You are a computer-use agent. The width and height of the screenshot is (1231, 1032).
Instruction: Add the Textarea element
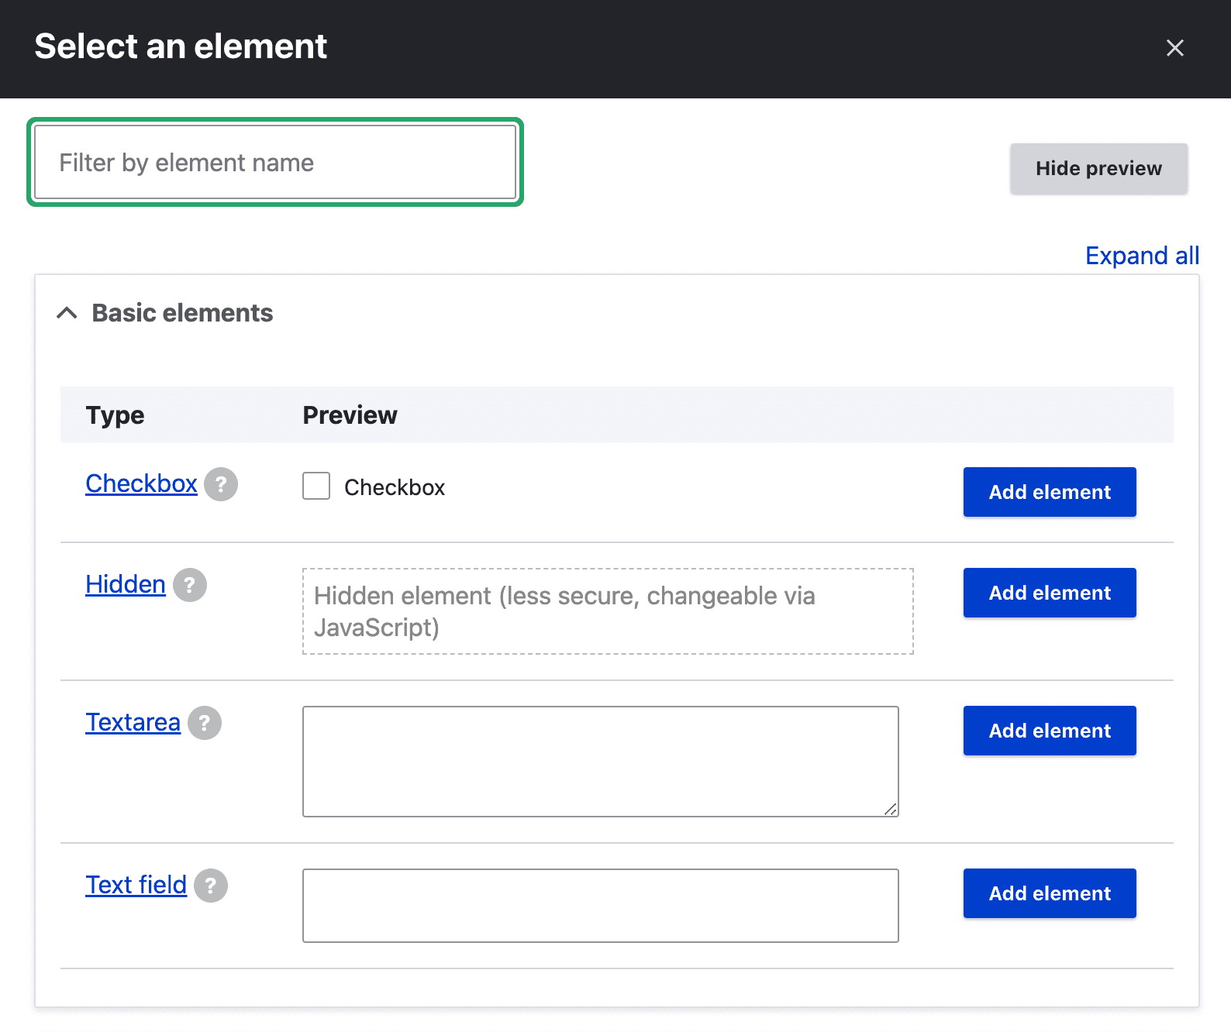(1050, 731)
